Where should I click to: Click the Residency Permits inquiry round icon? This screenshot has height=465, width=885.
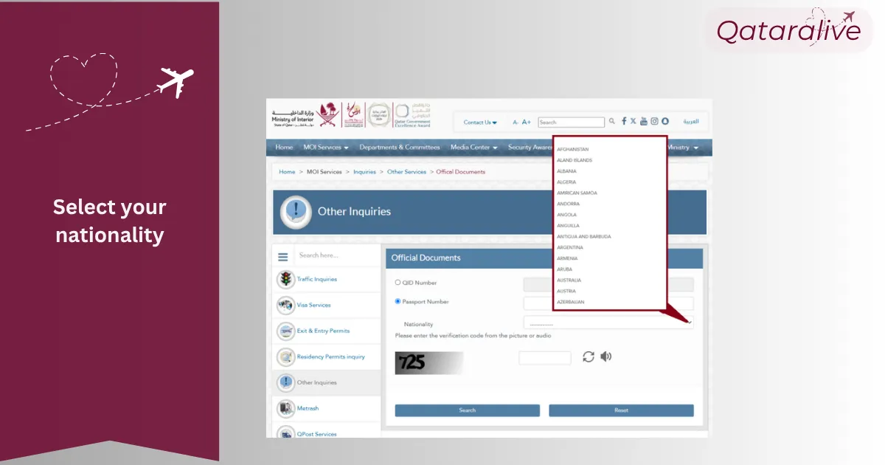(x=285, y=356)
